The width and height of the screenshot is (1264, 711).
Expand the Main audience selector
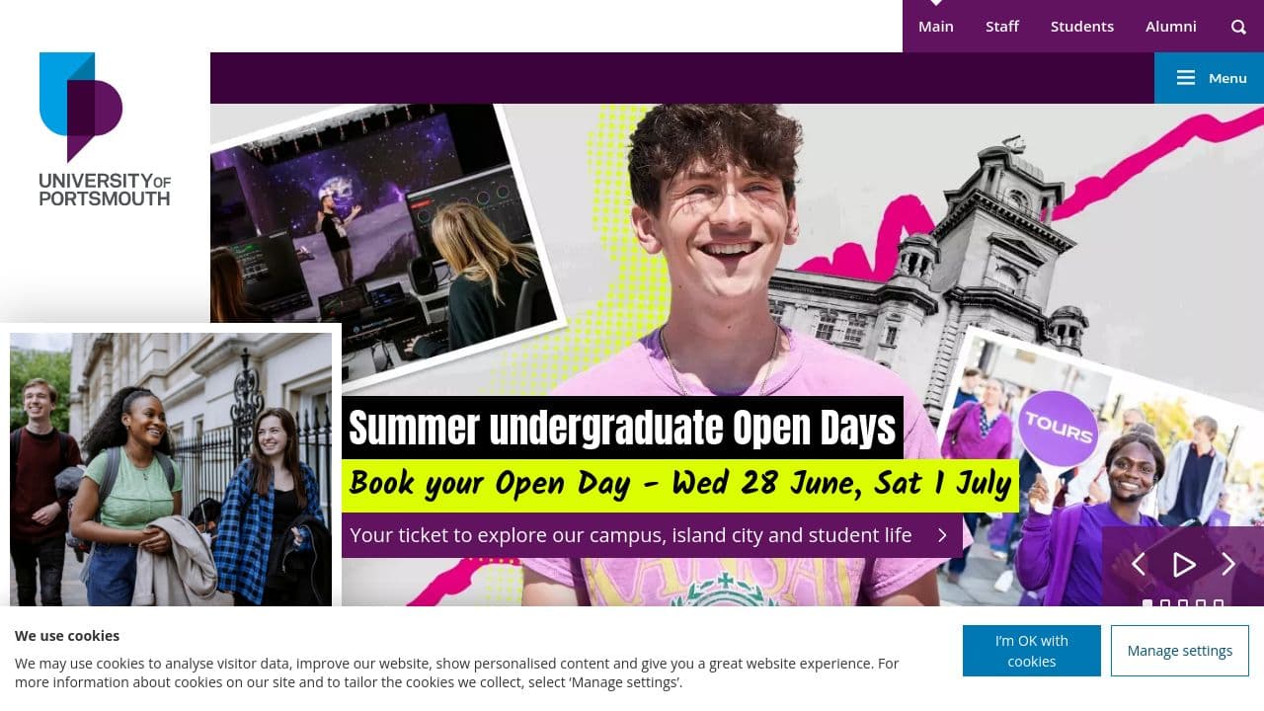click(x=935, y=27)
